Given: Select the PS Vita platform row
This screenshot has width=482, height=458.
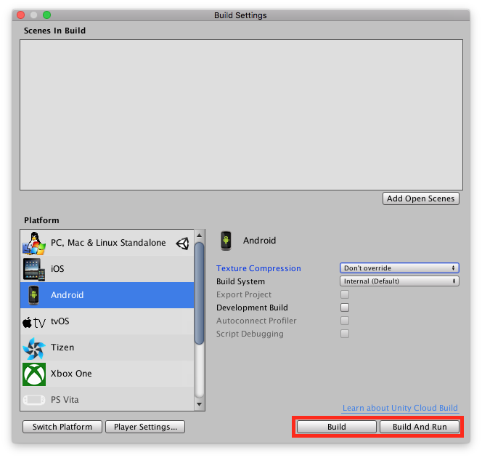Looking at the screenshot, I should click(x=107, y=399).
